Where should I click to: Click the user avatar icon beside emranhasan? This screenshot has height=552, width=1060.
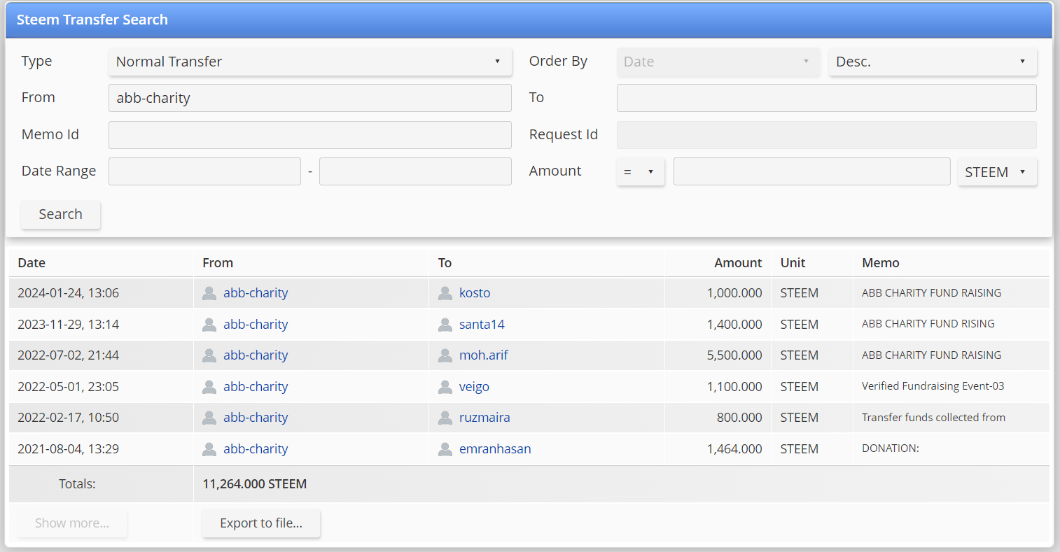(445, 449)
